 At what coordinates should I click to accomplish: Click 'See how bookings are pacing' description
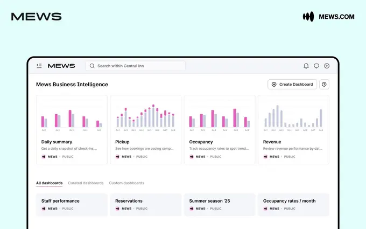144,149
